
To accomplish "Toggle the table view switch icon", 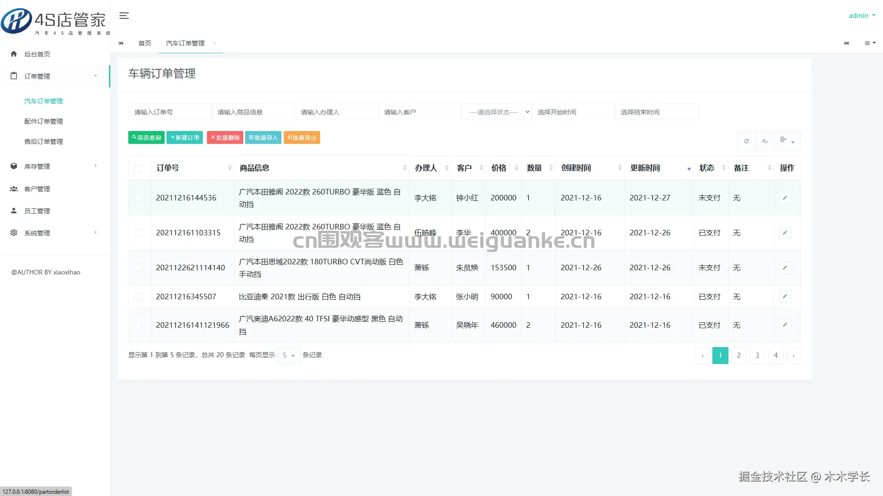I will pos(765,141).
